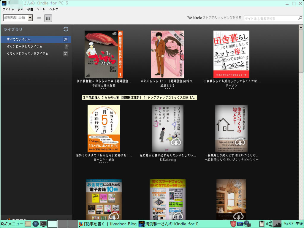
Task: Click author K.Kajunsky
Action: click(168, 160)
